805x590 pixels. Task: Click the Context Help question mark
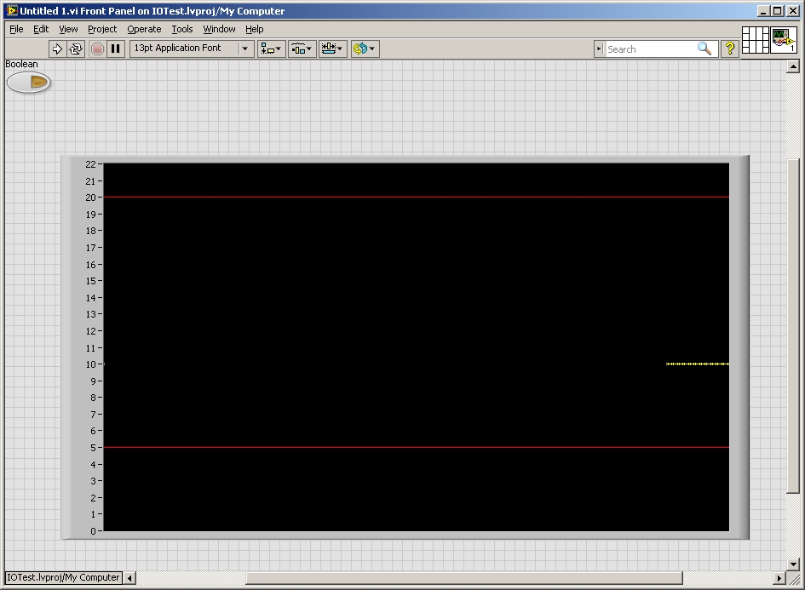click(x=729, y=49)
